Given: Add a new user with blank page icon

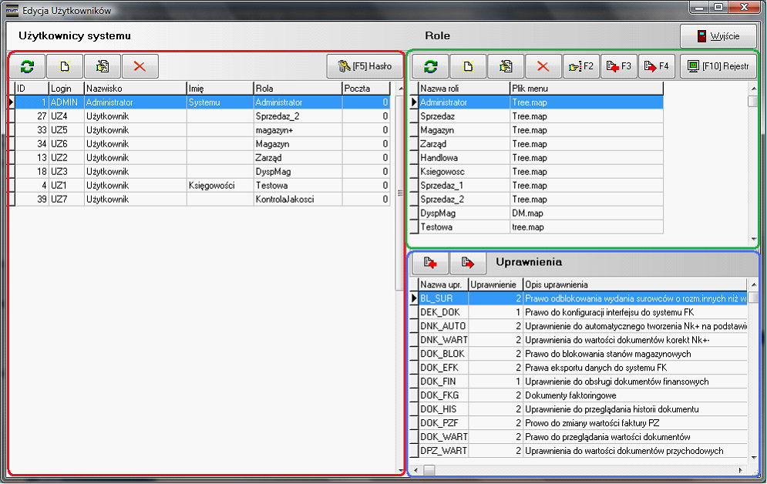Looking at the screenshot, I should click(65, 66).
